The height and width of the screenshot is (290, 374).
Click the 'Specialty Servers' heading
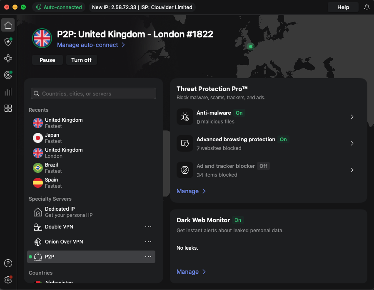50,199
